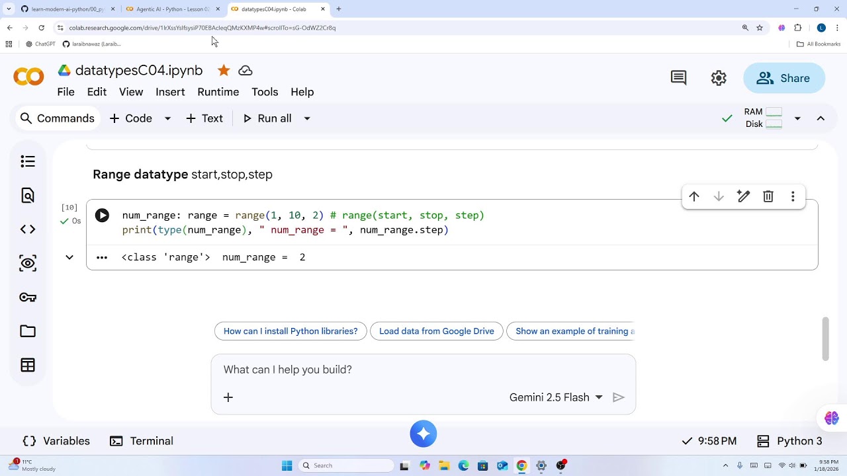This screenshot has height=476, width=847.
Task: Open the Secrets key panel
Action: [28, 297]
